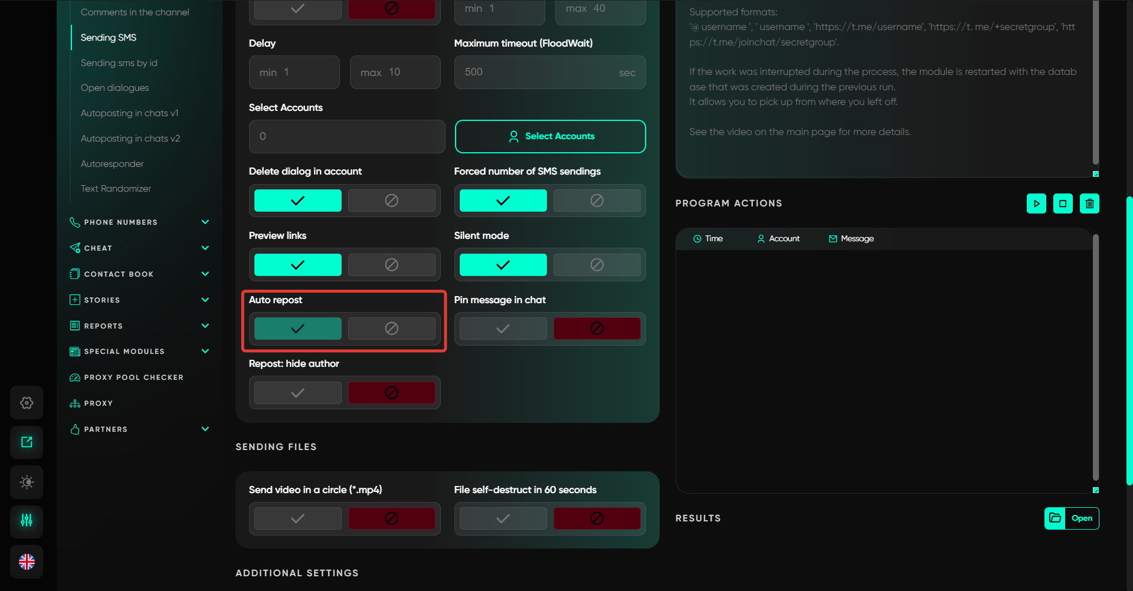Change language via the UK flag icon
The image size is (1133, 591).
point(27,562)
